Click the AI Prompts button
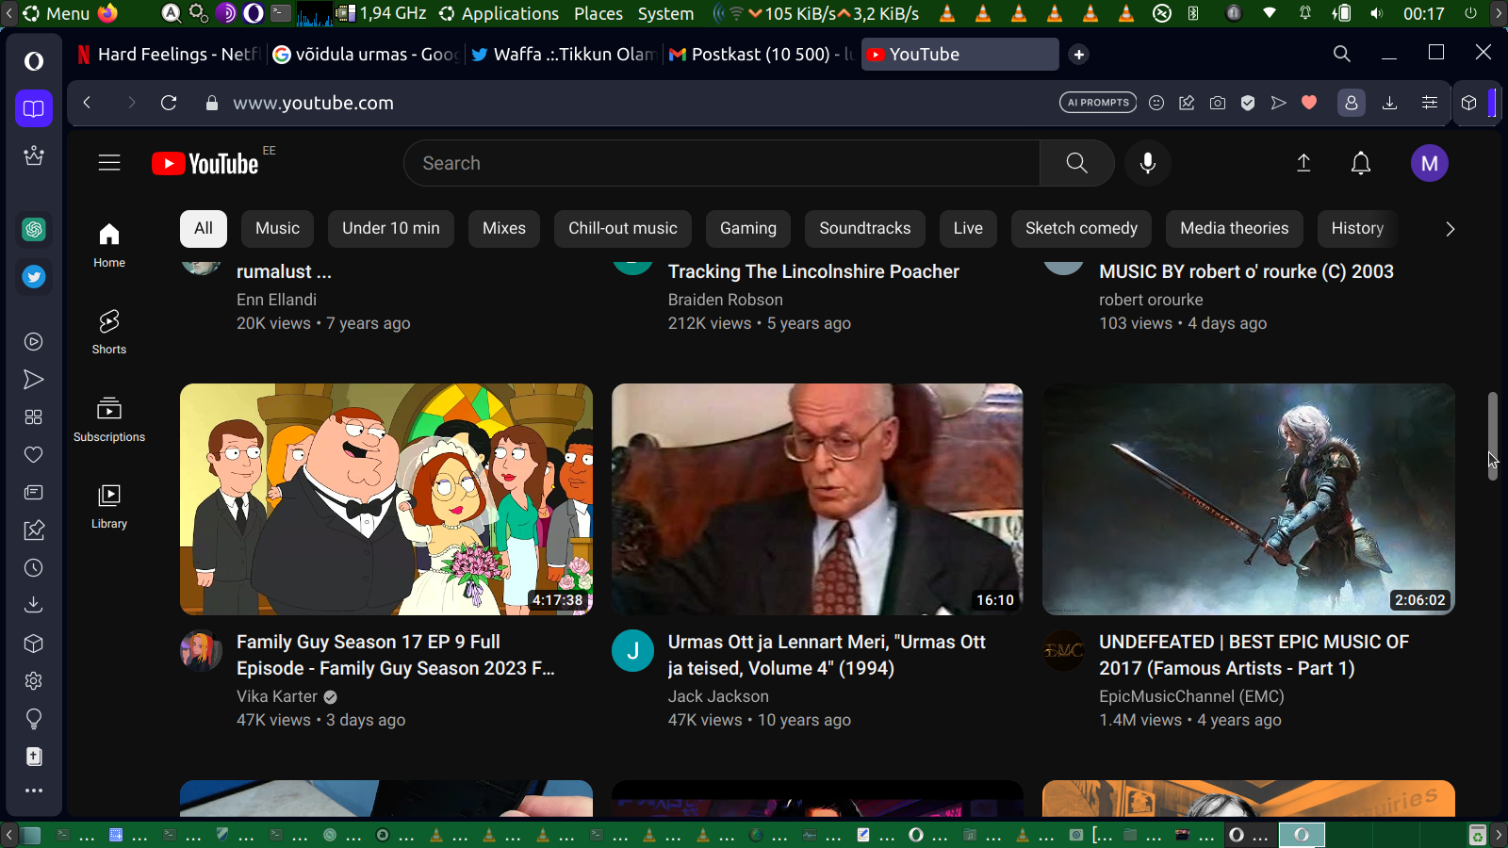Screen dimensions: 1508x848 click(1098, 103)
